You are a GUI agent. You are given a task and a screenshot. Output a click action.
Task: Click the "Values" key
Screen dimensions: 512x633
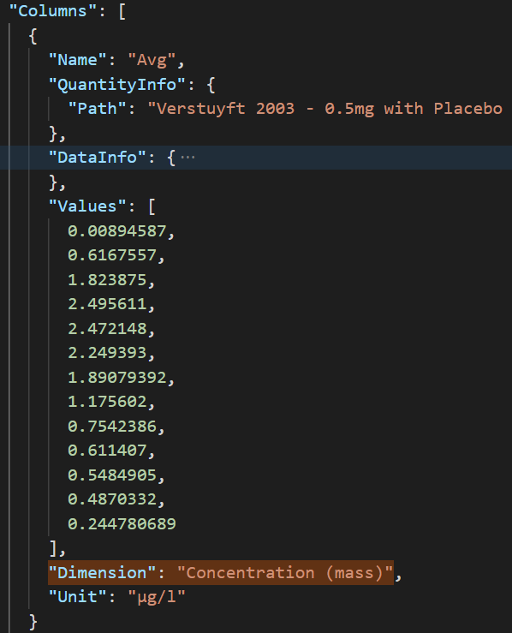click(87, 206)
